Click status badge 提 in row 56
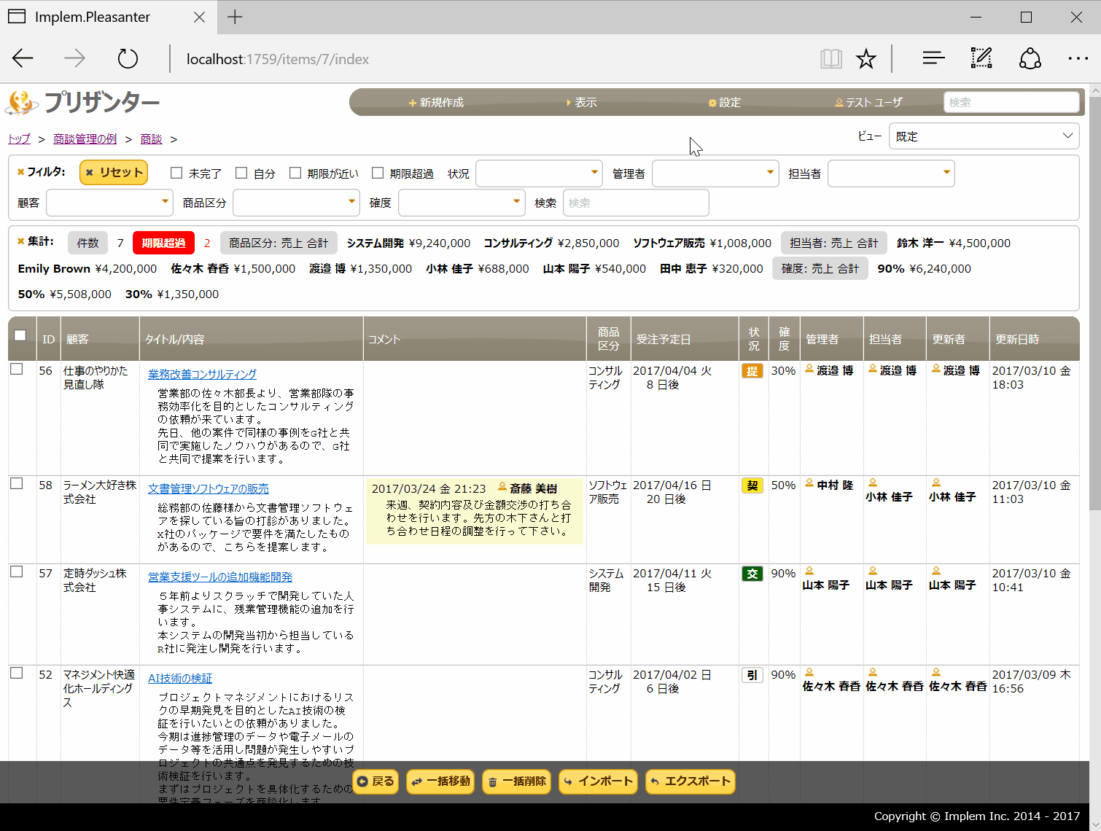 pos(752,371)
